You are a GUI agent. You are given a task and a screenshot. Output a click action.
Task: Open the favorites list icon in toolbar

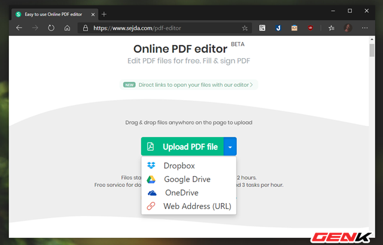(x=332, y=28)
